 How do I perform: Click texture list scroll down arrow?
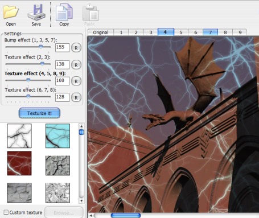[x=81, y=200]
